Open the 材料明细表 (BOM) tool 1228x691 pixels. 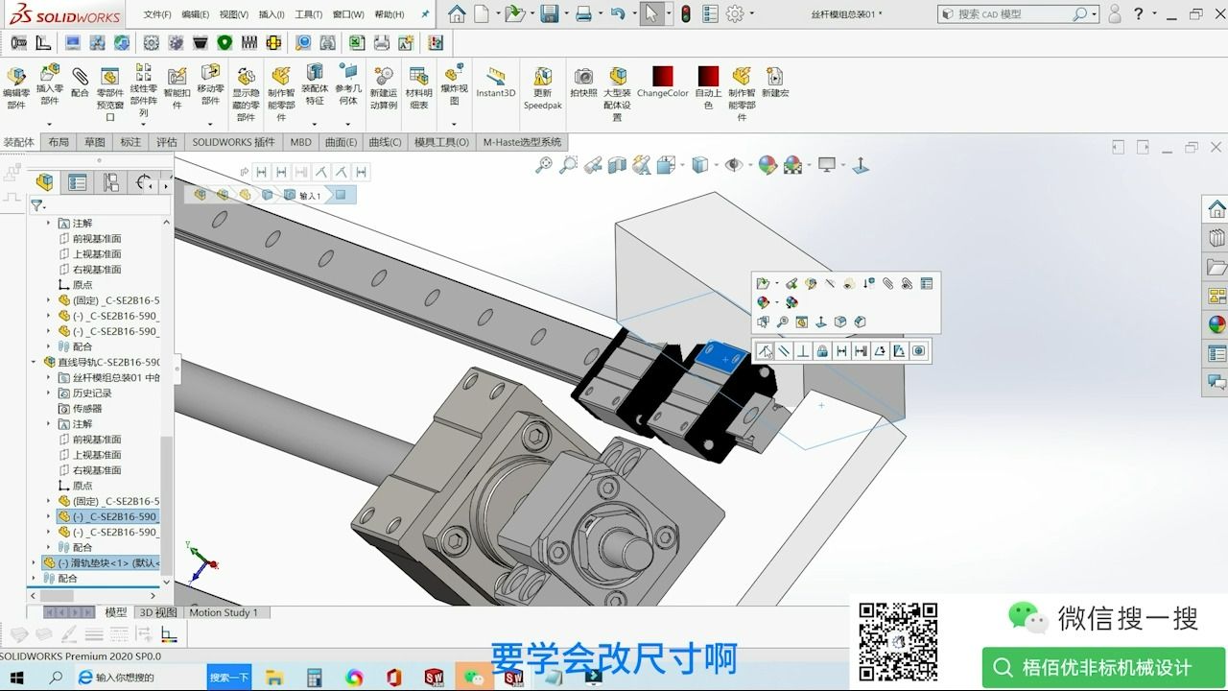pos(418,87)
